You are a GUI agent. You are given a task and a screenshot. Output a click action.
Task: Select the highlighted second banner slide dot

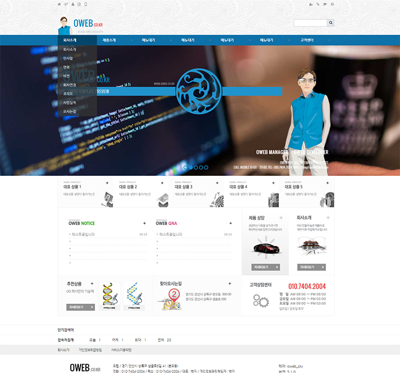point(190,167)
